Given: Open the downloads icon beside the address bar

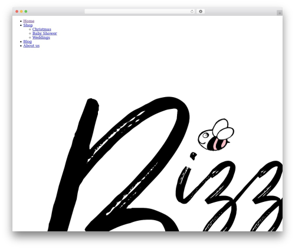Looking at the screenshot, I should (201, 12).
